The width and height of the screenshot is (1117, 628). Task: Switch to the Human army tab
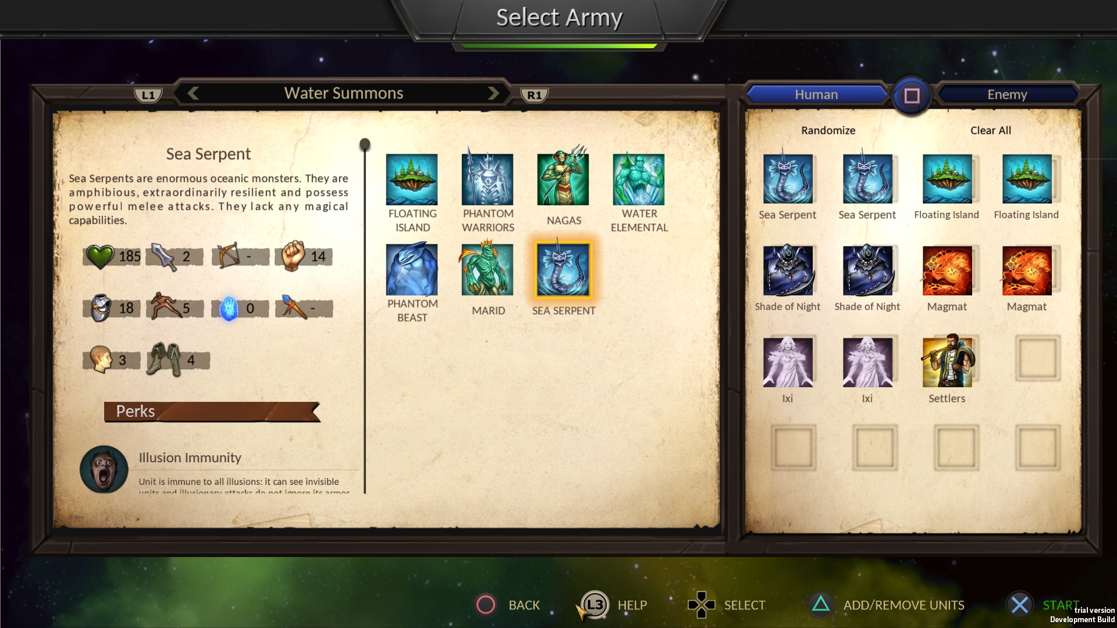[x=816, y=94]
